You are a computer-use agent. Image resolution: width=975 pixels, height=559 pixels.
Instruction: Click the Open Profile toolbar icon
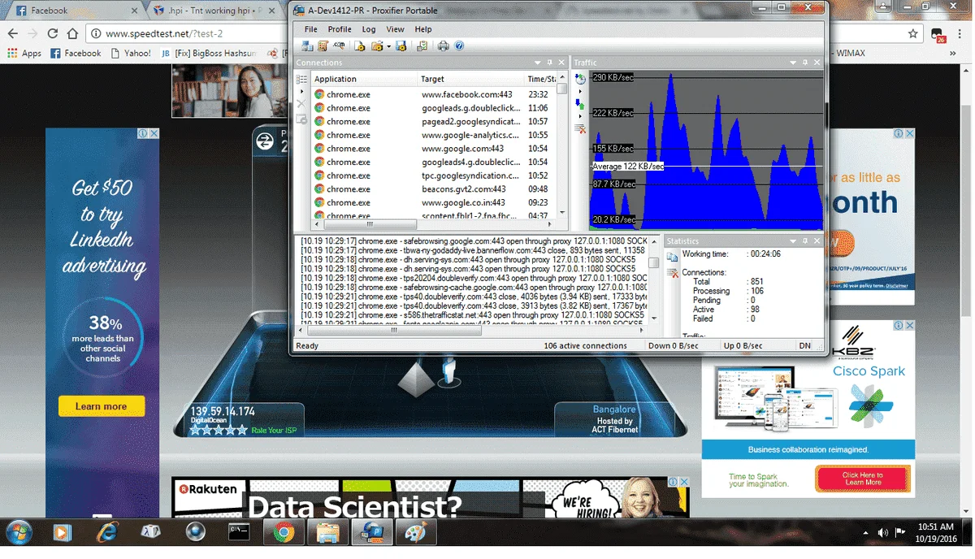pos(360,46)
